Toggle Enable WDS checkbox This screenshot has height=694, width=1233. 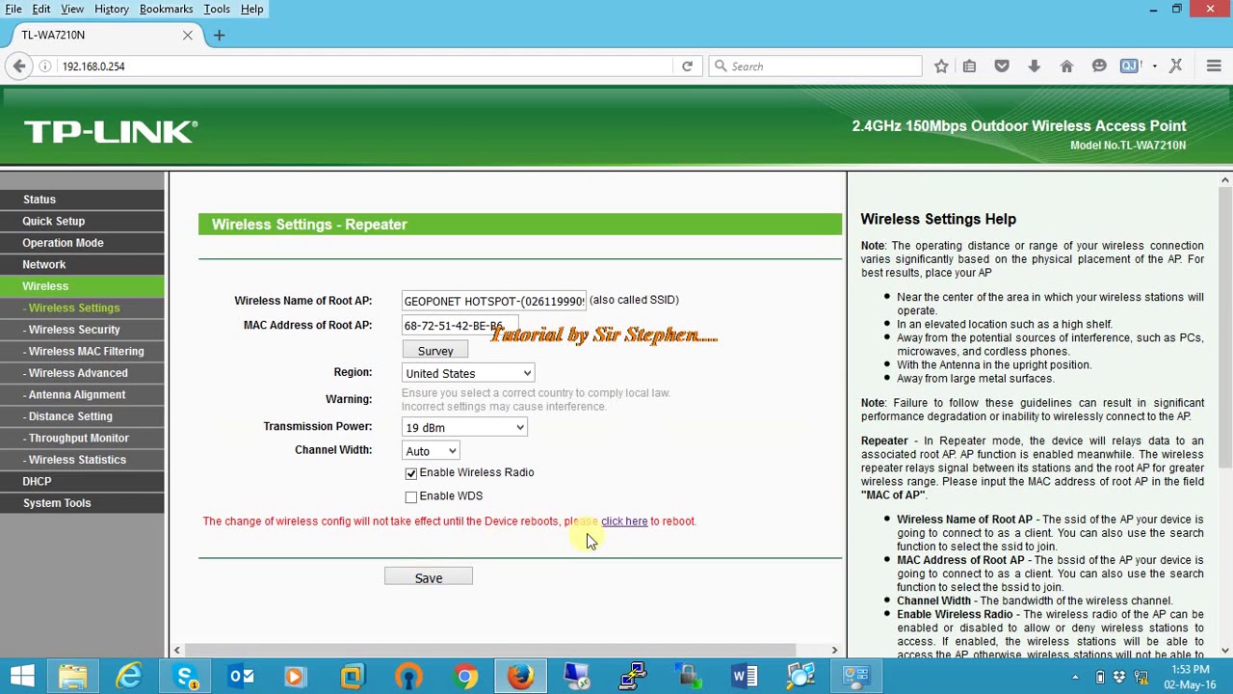click(411, 496)
